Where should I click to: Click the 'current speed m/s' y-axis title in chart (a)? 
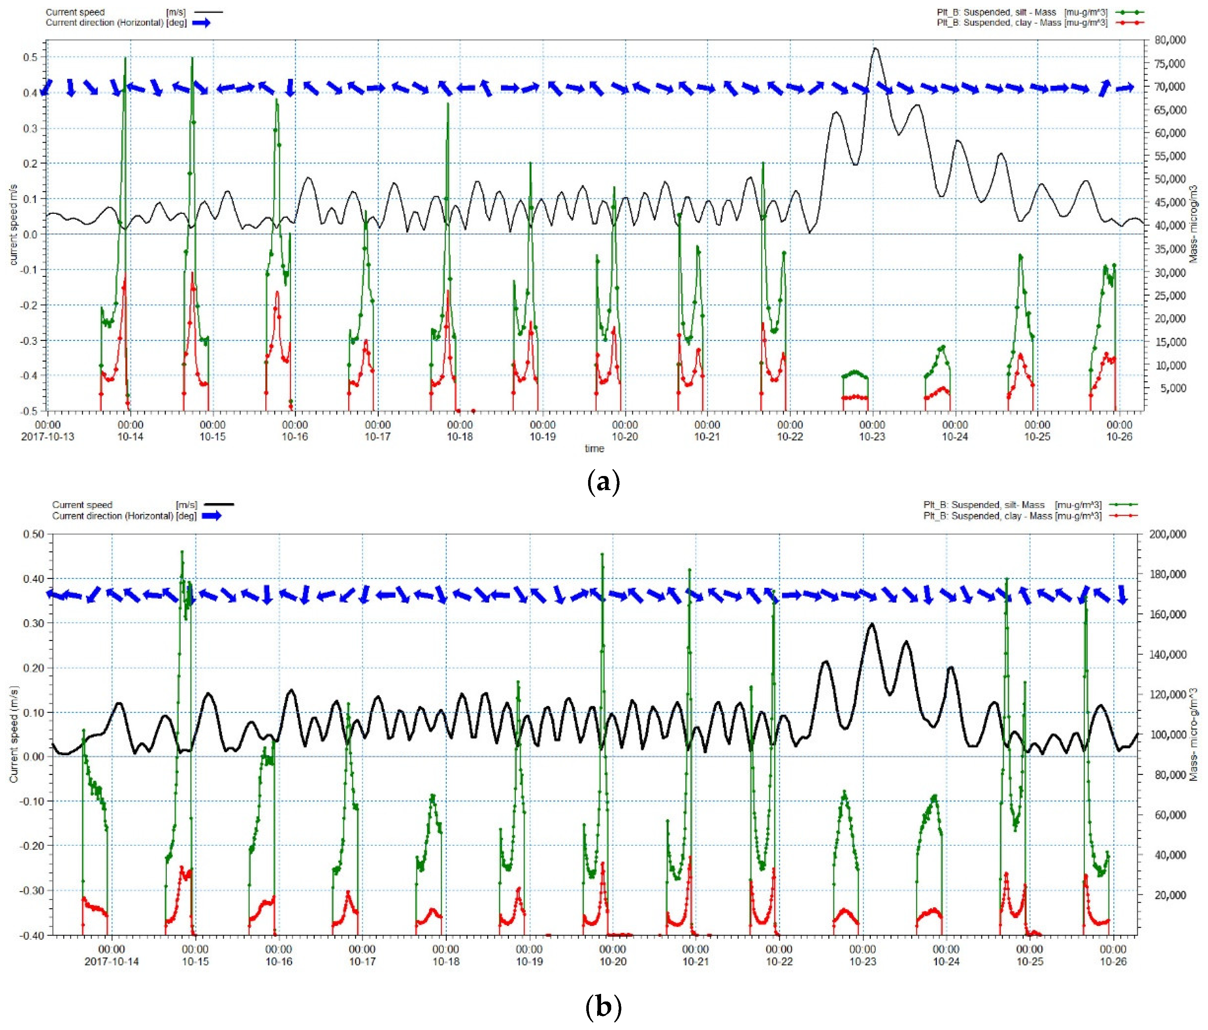13,225
